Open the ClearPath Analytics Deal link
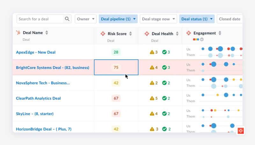This screenshot has width=255, height=145. (x=38, y=98)
